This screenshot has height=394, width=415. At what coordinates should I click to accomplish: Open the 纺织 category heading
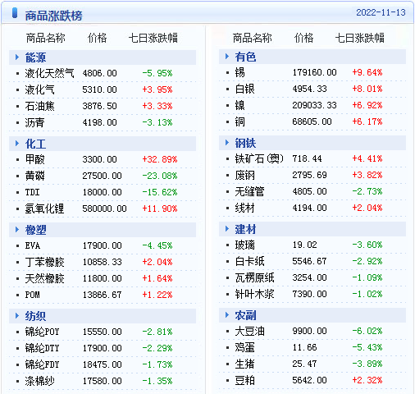click(x=35, y=316)
